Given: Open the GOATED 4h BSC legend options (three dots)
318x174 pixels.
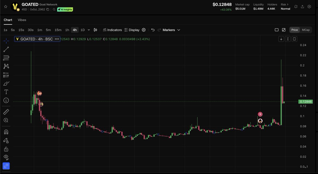Looking at the screenshot, I should click(x=57, y=39).
